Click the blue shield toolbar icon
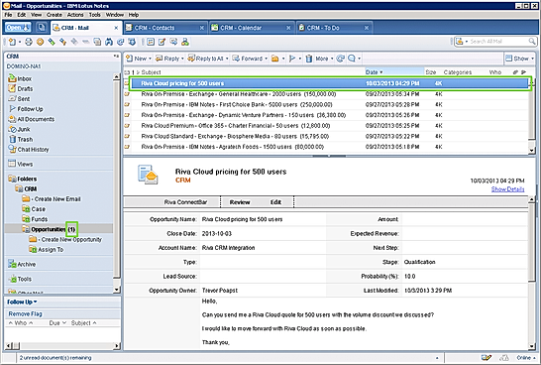541x365 pixels. (132, 42)
